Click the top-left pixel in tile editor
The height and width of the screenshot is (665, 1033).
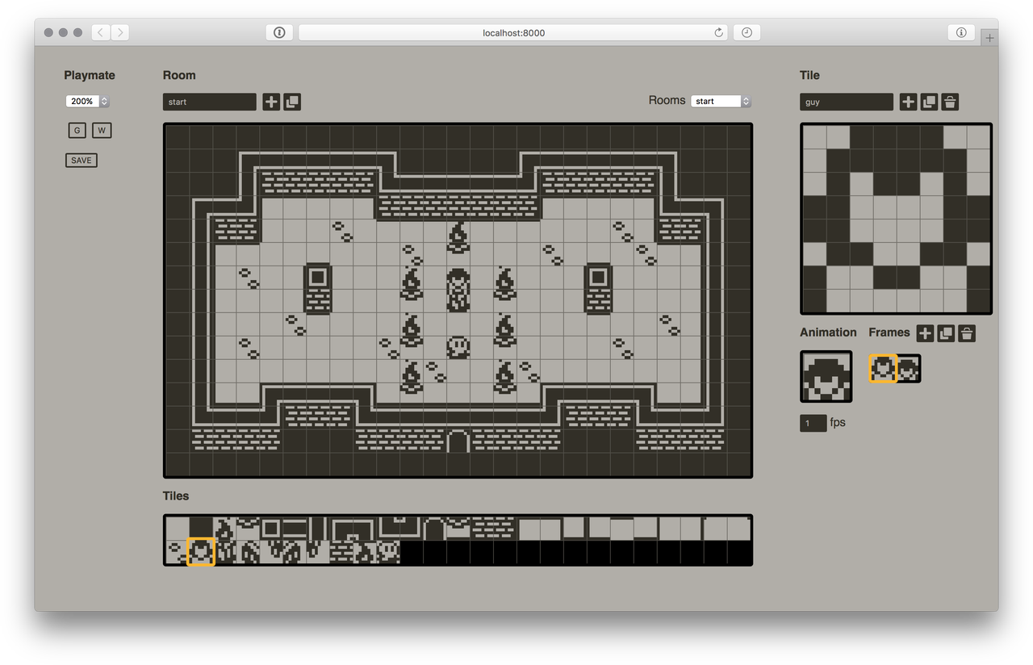point(814,137)
